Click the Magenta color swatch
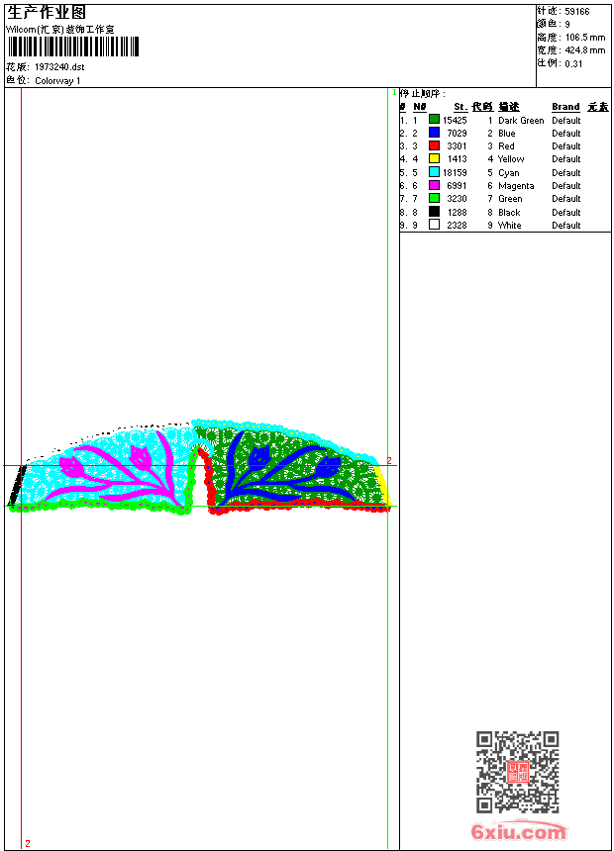This screenshot has height=851, width=614. (x=434, y=185)
